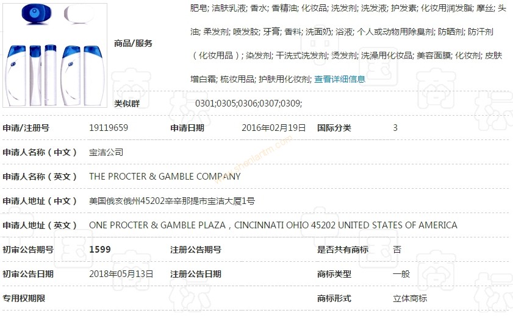Click the 初审公告期号 label
Screen dimensions: 513x316
(28, 250)
